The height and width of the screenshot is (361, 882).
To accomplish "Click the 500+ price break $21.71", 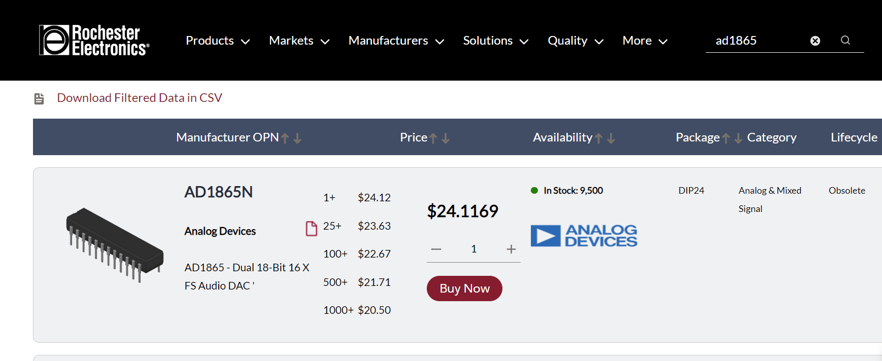I will pyautogui.click(x=357, y=282).
